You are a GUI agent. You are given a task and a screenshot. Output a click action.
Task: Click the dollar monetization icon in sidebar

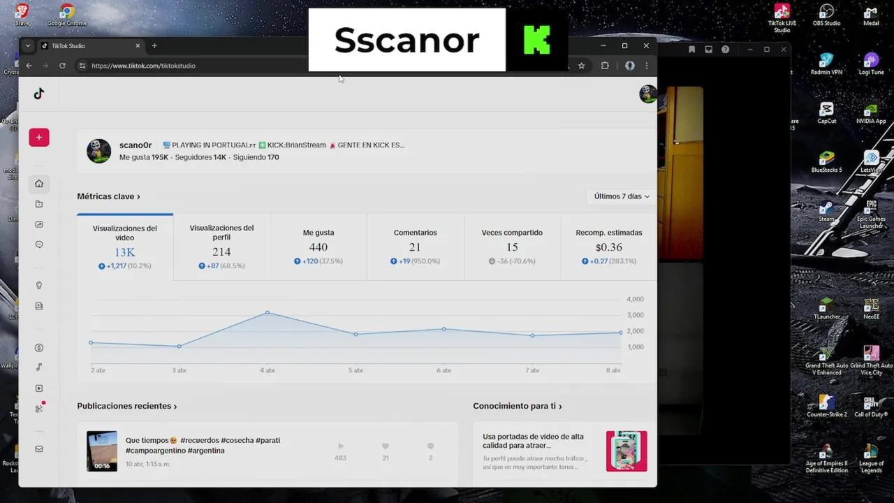39,348
